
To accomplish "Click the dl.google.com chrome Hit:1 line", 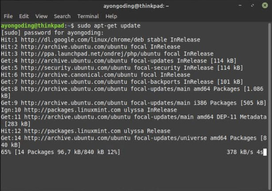I will coord(101,40).
